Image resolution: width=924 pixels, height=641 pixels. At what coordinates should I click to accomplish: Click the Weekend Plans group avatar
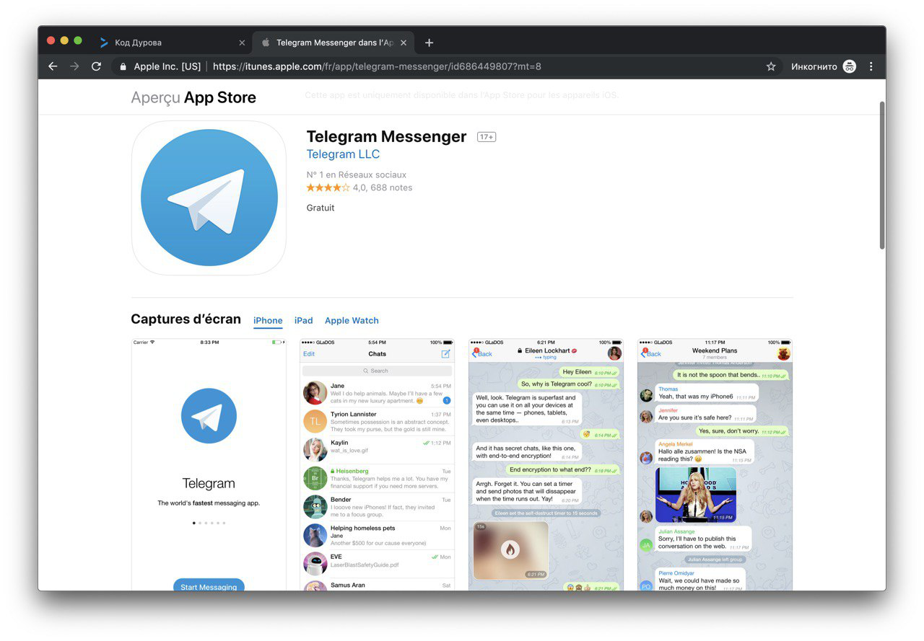(783, 353)
